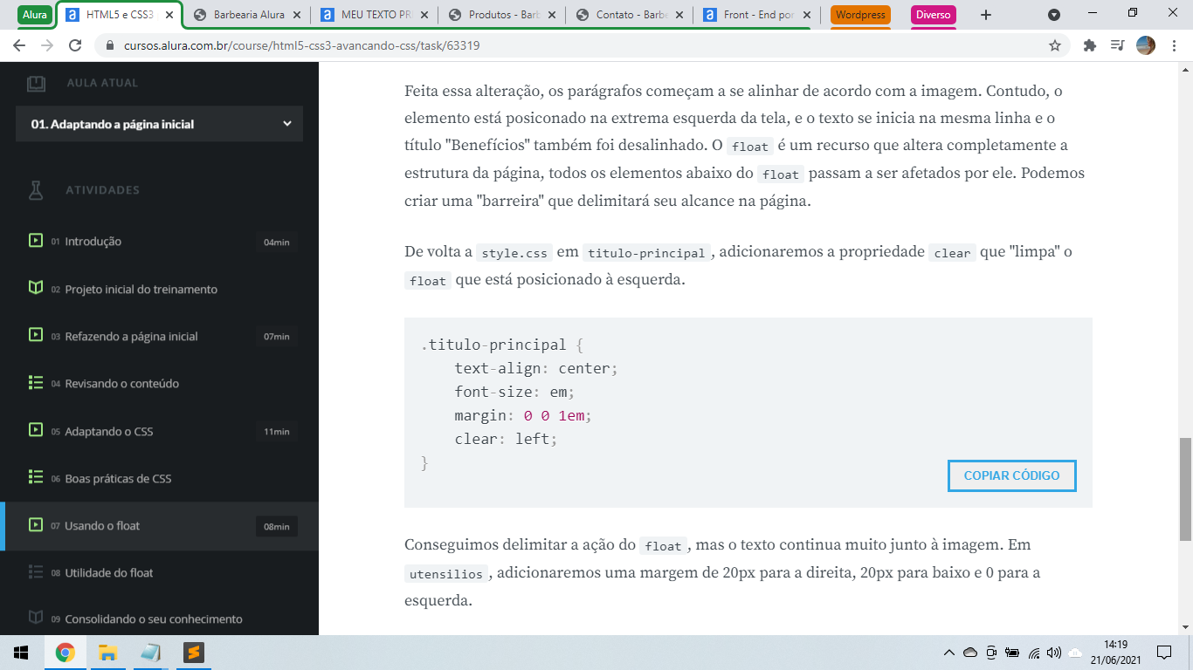Open the Wordpress tab group
This screenshot has height=670, width=1193.
[x=860, y=15]
